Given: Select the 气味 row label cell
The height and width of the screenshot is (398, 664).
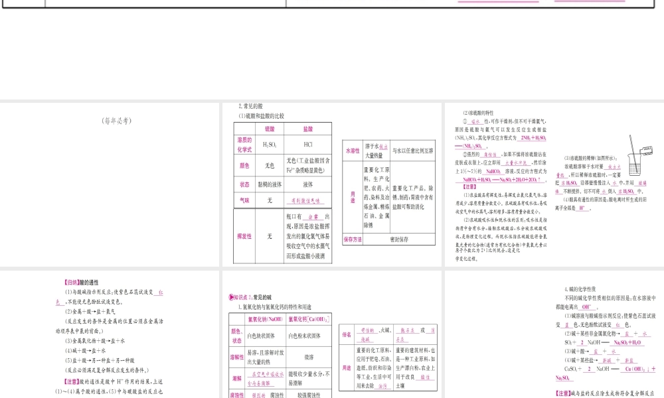Looking at the screenshot, I should pos(244,200).
